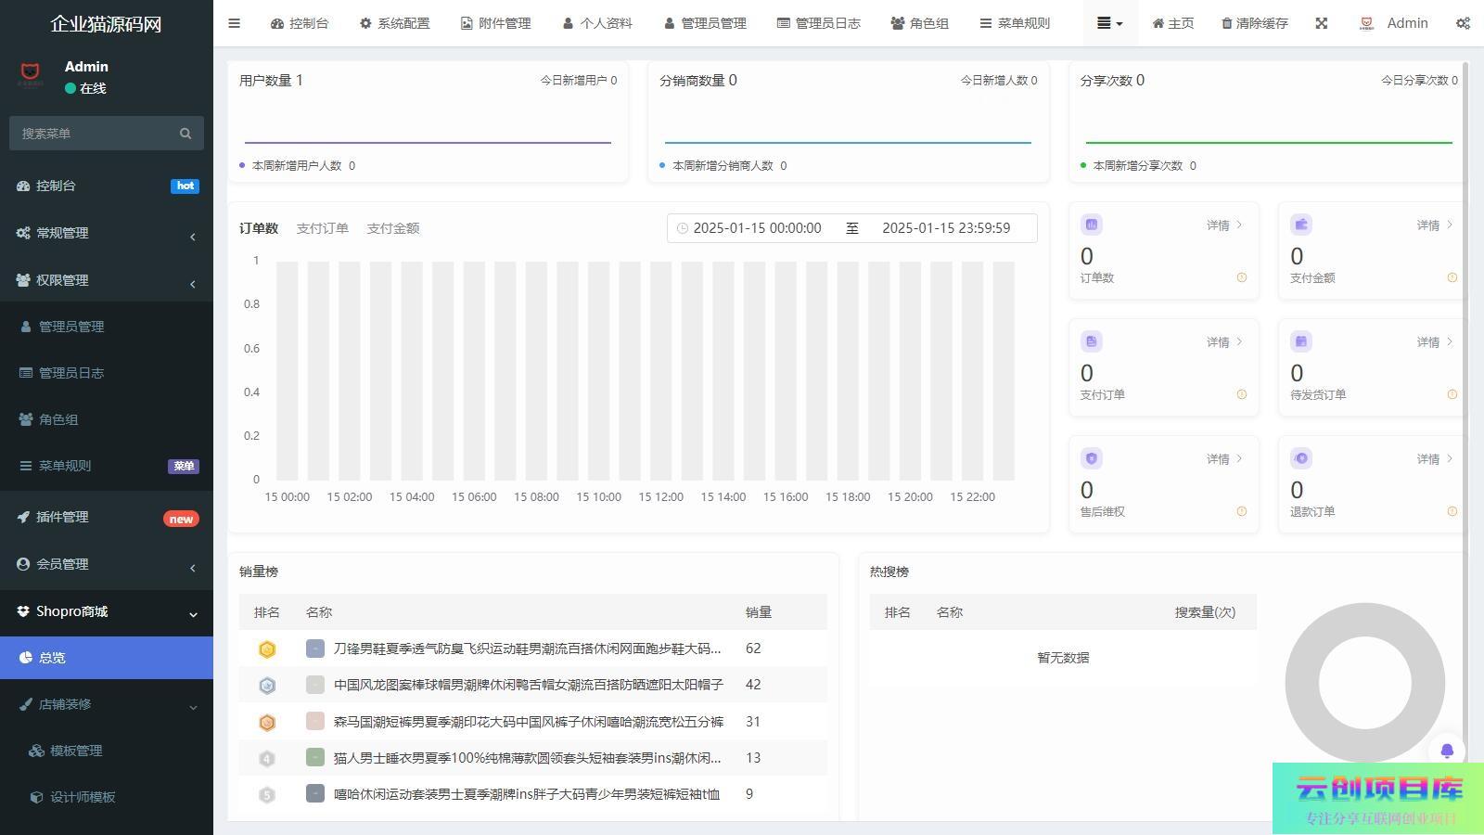
Task: Click the 清除缓存 trash button
Action: (x=1254, y=23)
